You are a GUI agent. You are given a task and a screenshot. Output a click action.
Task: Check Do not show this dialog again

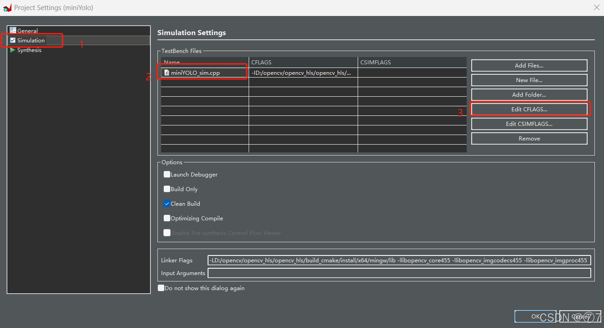point(161,288)
